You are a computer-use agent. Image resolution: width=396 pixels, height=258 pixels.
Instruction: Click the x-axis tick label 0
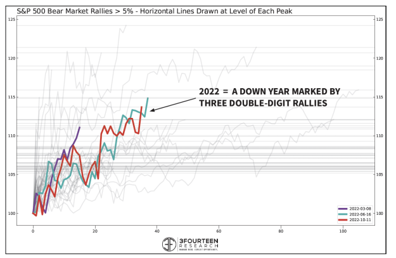pyautogui.click(x=33, y=231)
